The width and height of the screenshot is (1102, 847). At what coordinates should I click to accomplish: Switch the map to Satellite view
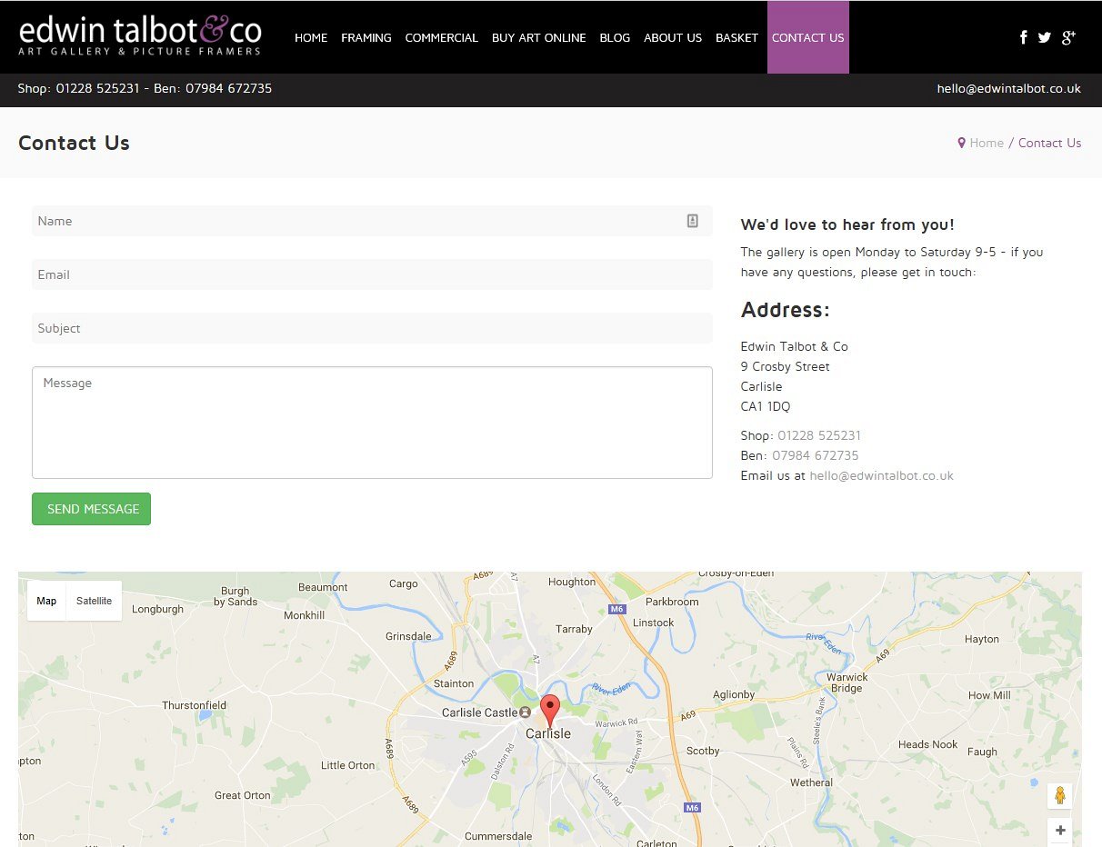click(x=94, y=601)
